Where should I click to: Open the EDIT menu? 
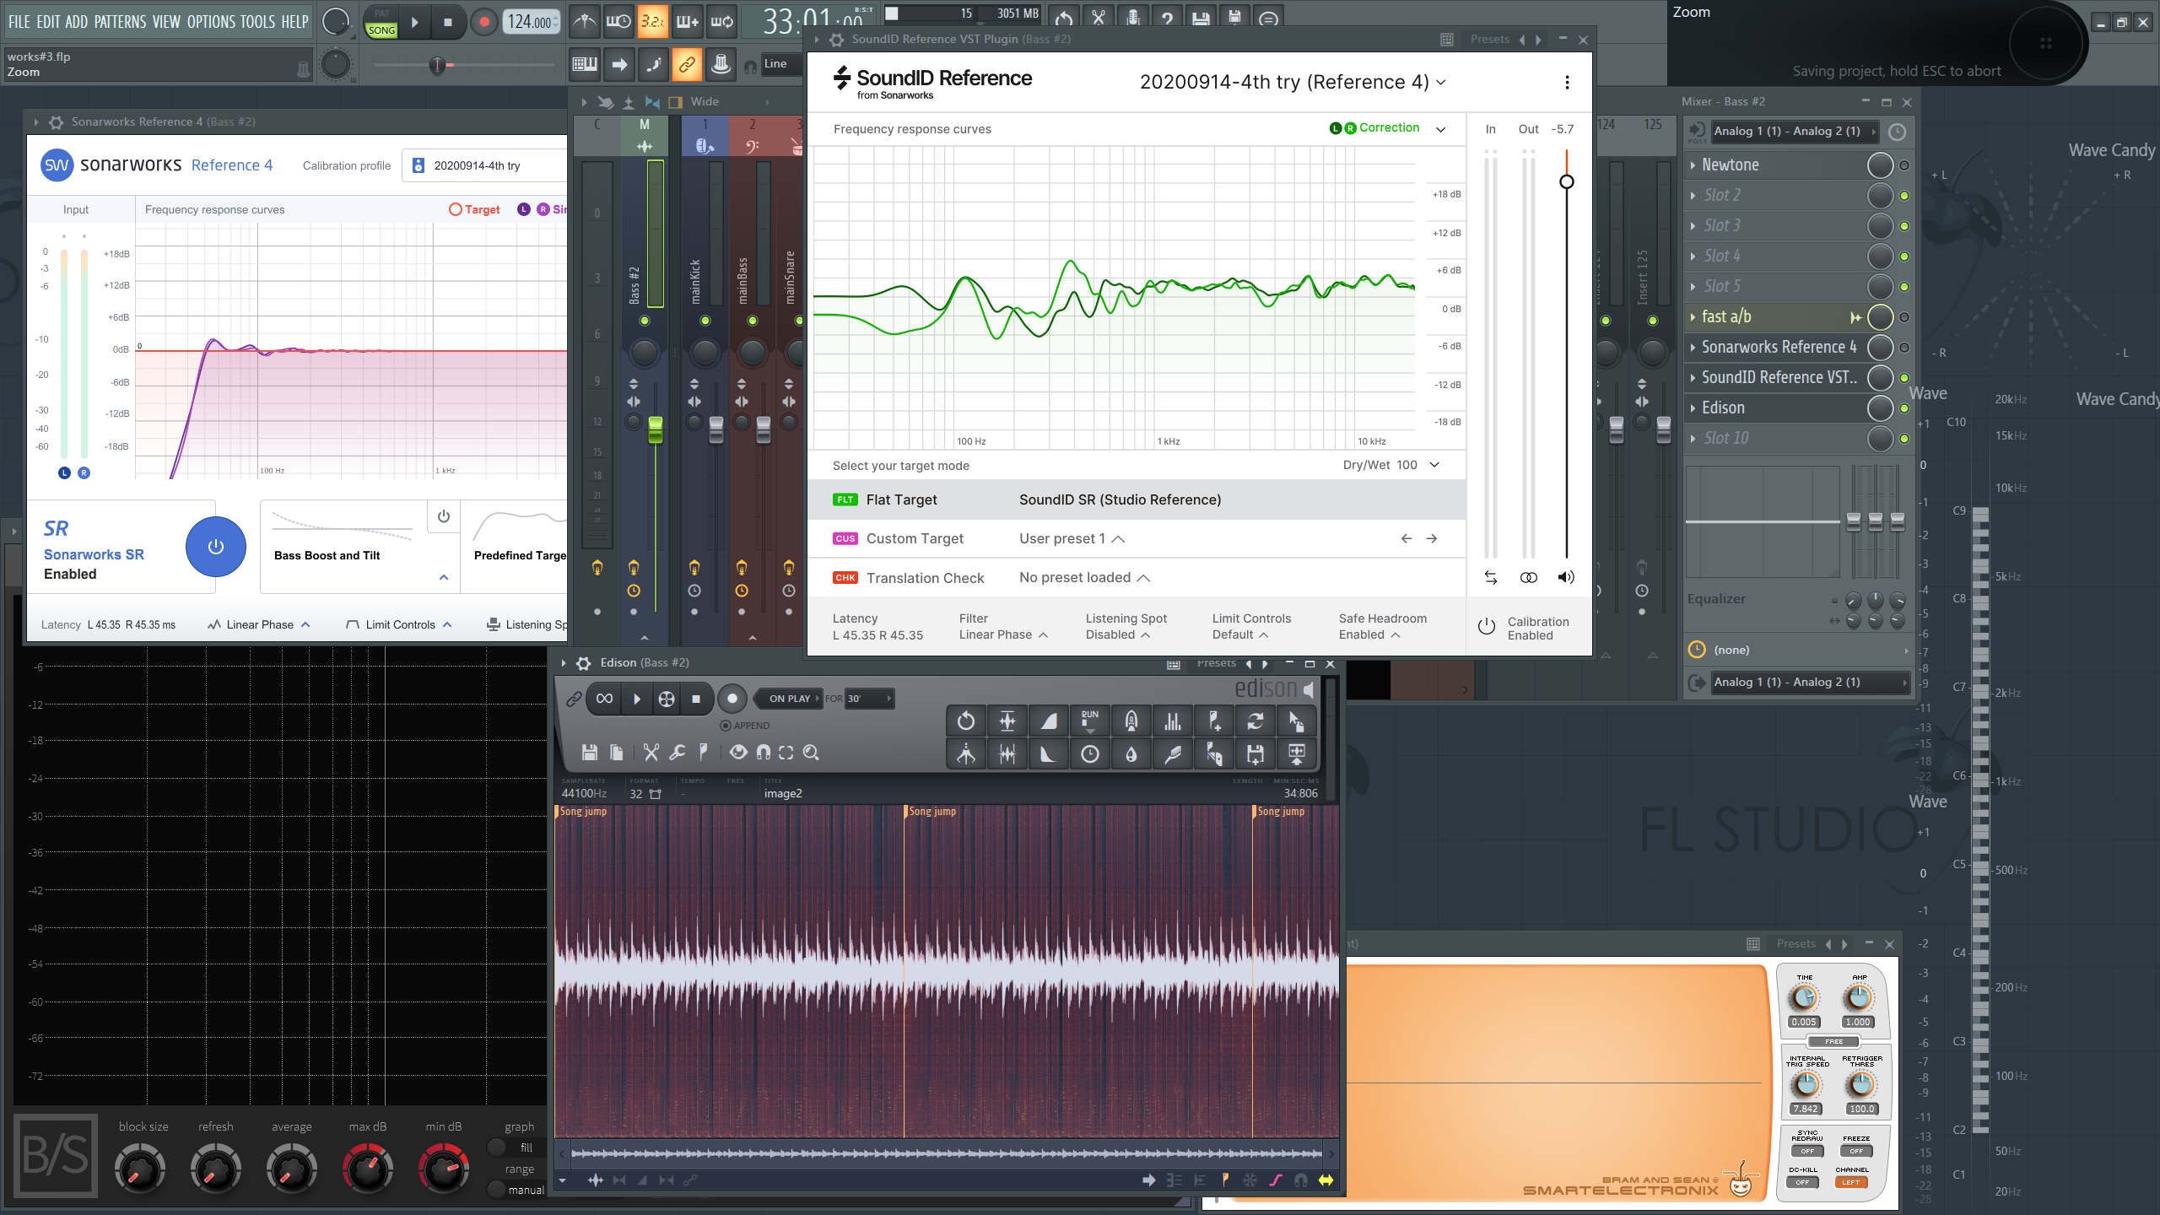pos(48,22)
